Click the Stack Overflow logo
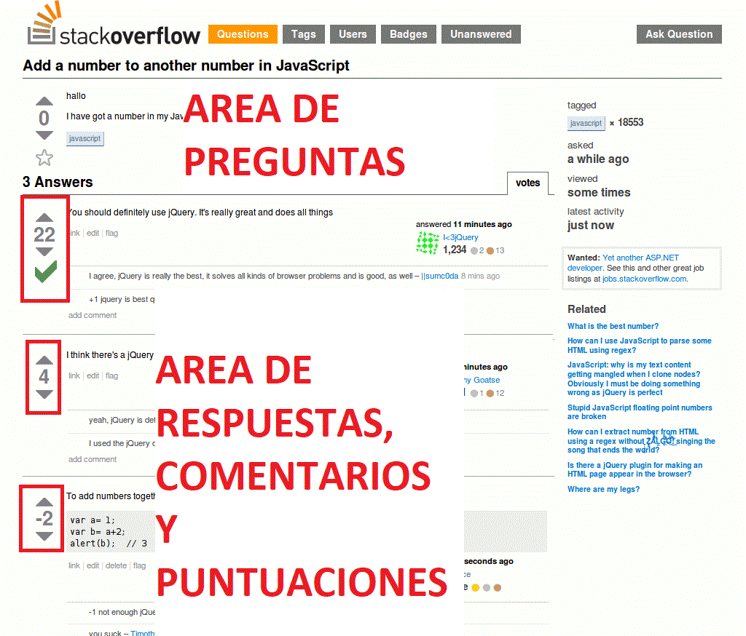The width and height of the screenshot is (746, 636). tap(114, 29)
